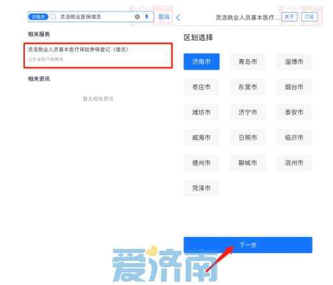The image size is (333, 285).
Task: Open 灵活就业人员基本医疗保险参保登记 service result
Action: click(x=98, y=55)
